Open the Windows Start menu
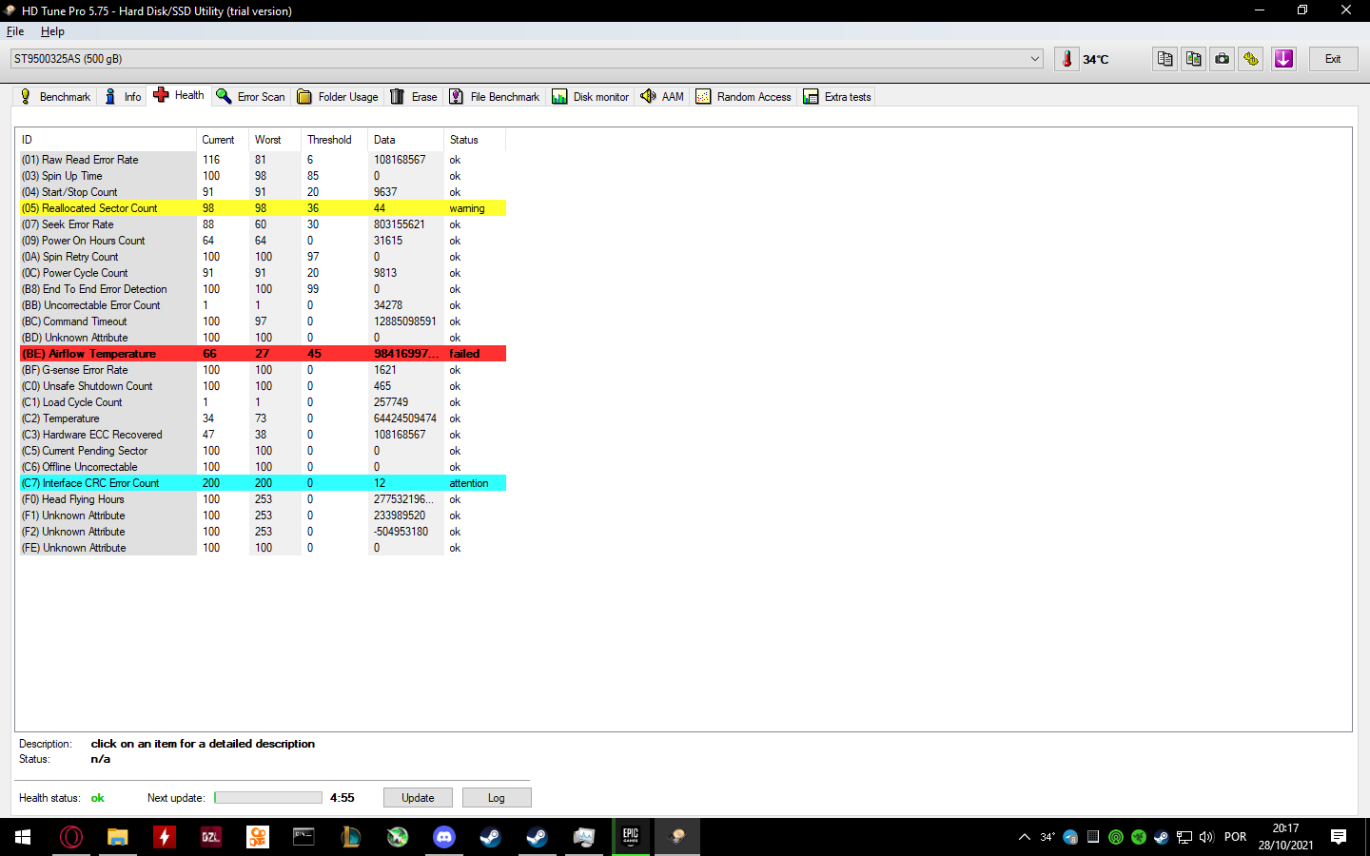Screen dimensions: 1370x856 point(23,837)
